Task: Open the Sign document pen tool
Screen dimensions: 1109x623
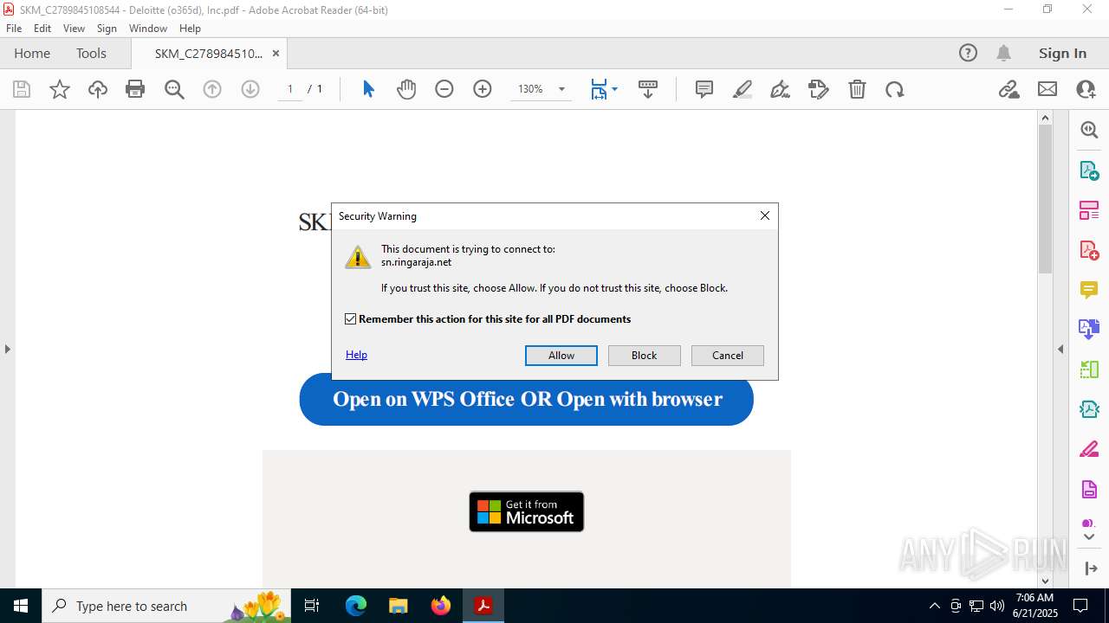Action: click(x=781, y=89)
